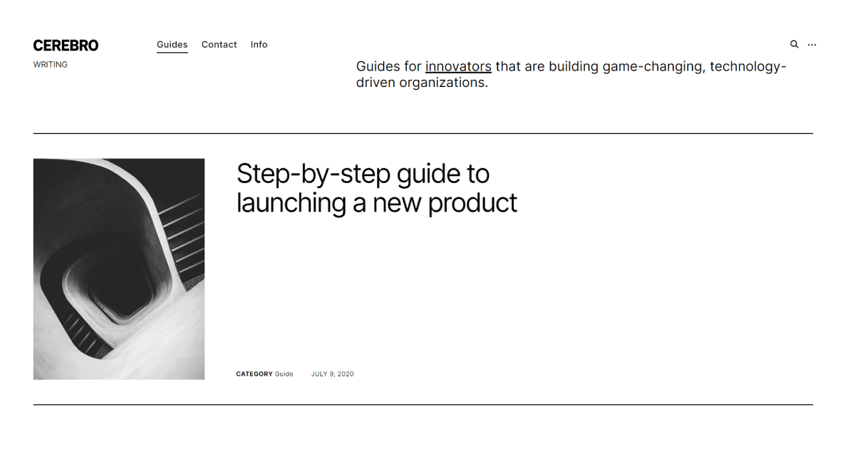855x449 pixels.
Task: Click the words 'Guides for' in intro
Action: click(388, 67)
